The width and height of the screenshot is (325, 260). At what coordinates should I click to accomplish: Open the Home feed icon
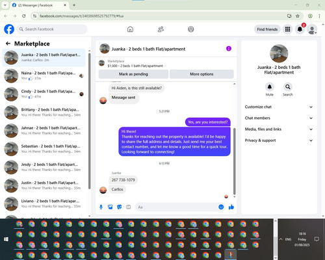(130, 29)
